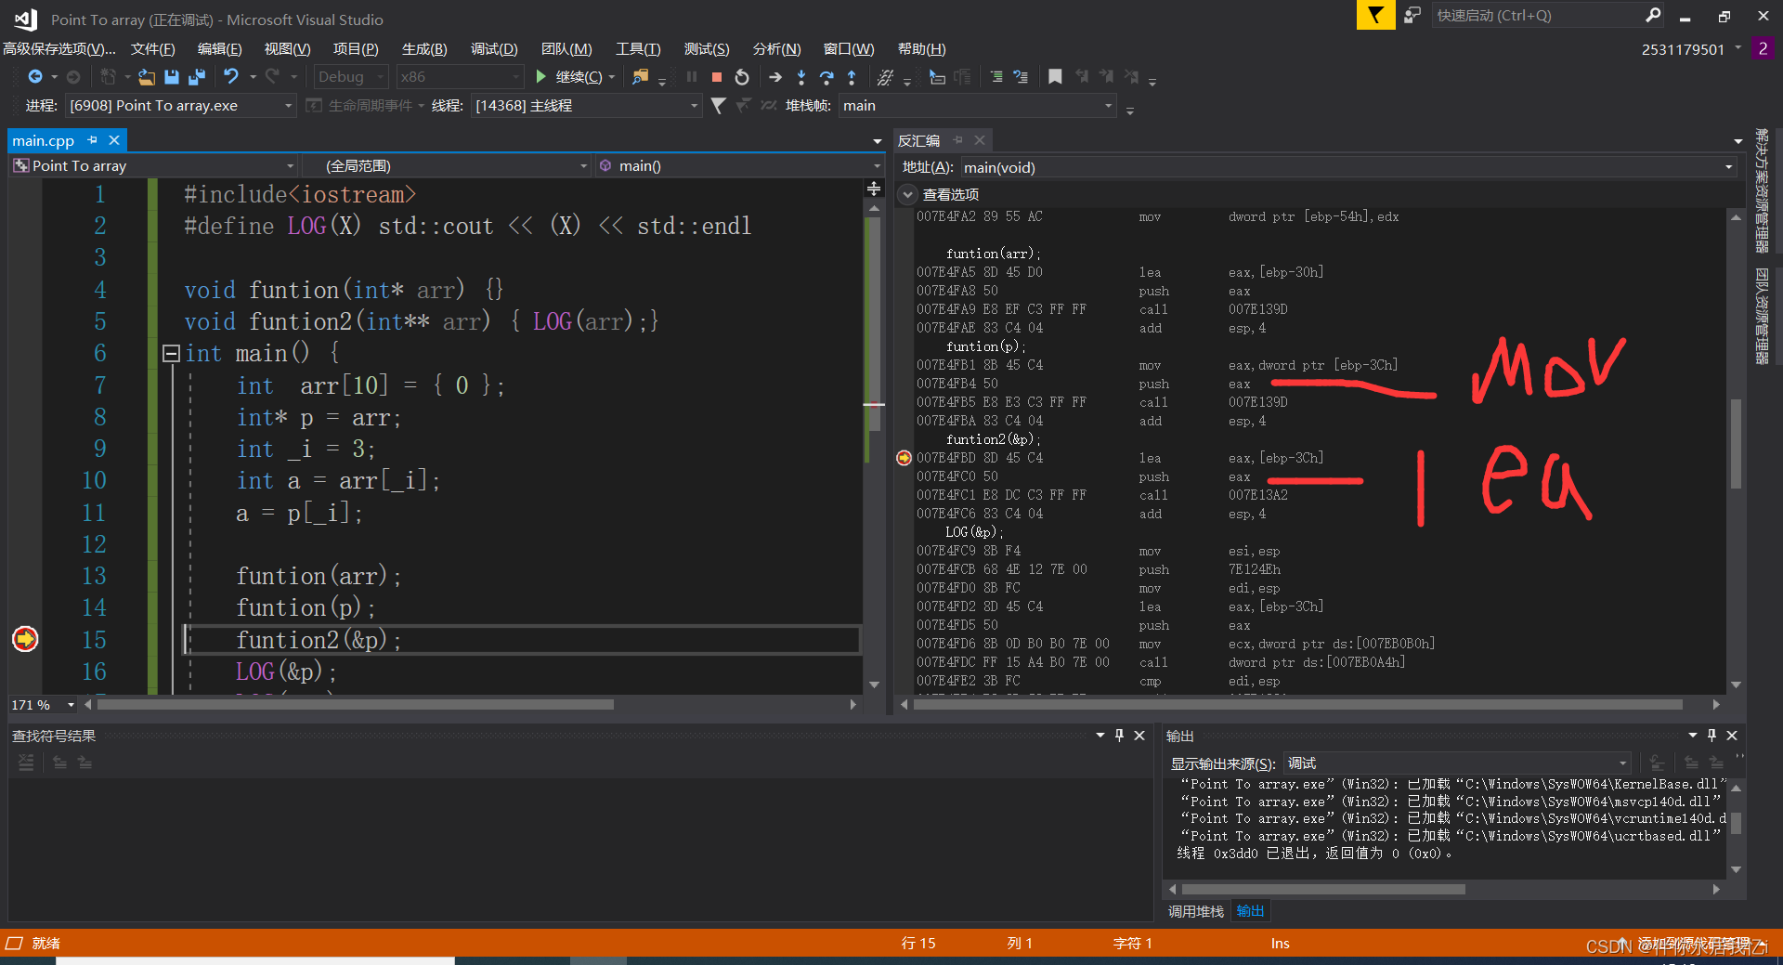Click the Restart debugging circular arrow
The height and width of the screenshot is (965, 1783).
pyautogui.click(x=742, y=77)
